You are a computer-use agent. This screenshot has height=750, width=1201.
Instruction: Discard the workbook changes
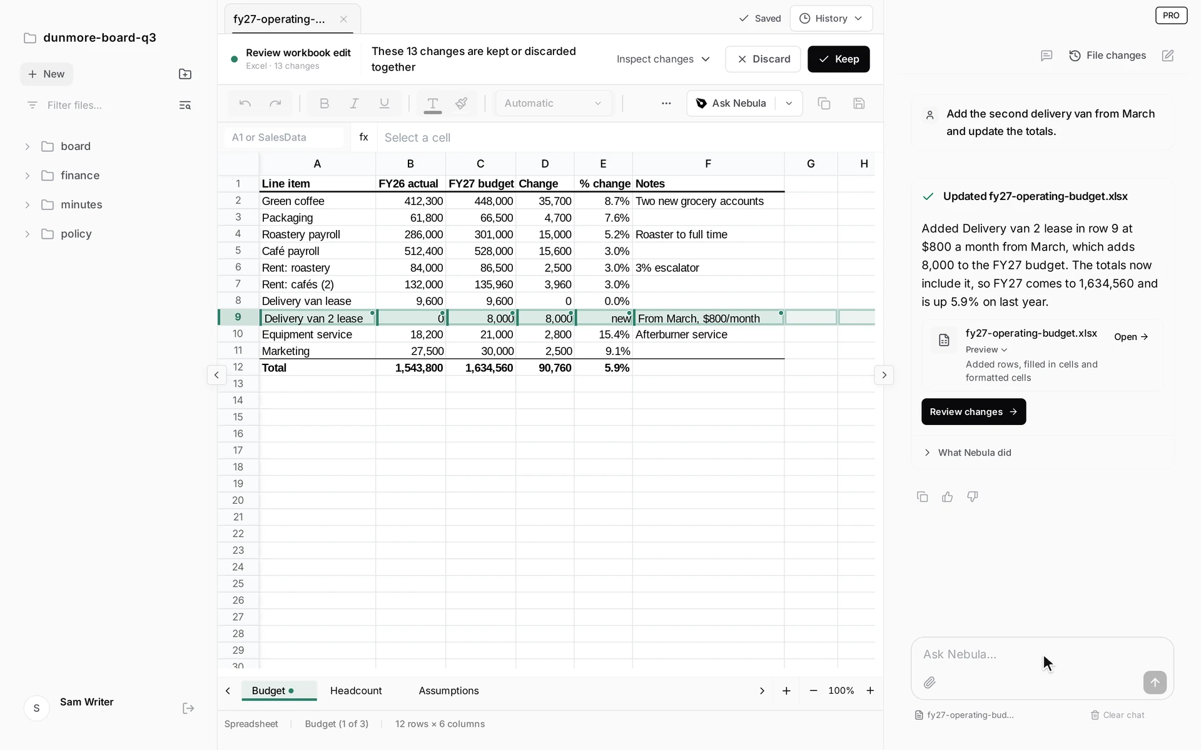tap(763, 59)
